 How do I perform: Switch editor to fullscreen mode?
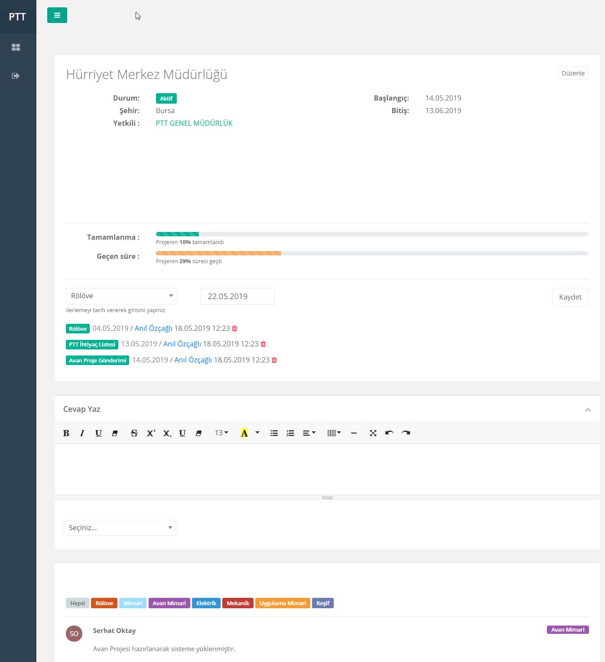[373, 433]
